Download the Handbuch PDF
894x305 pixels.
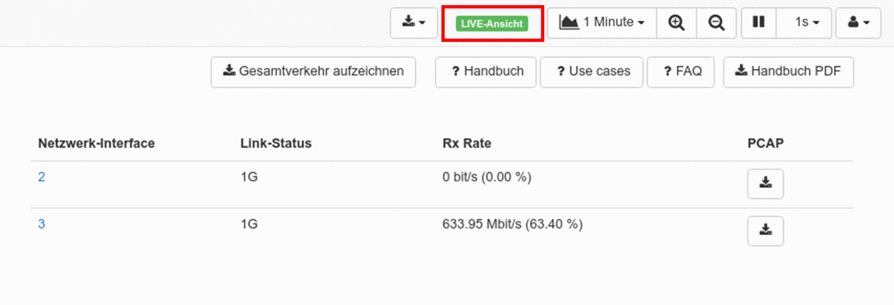[x=788, y=72]
